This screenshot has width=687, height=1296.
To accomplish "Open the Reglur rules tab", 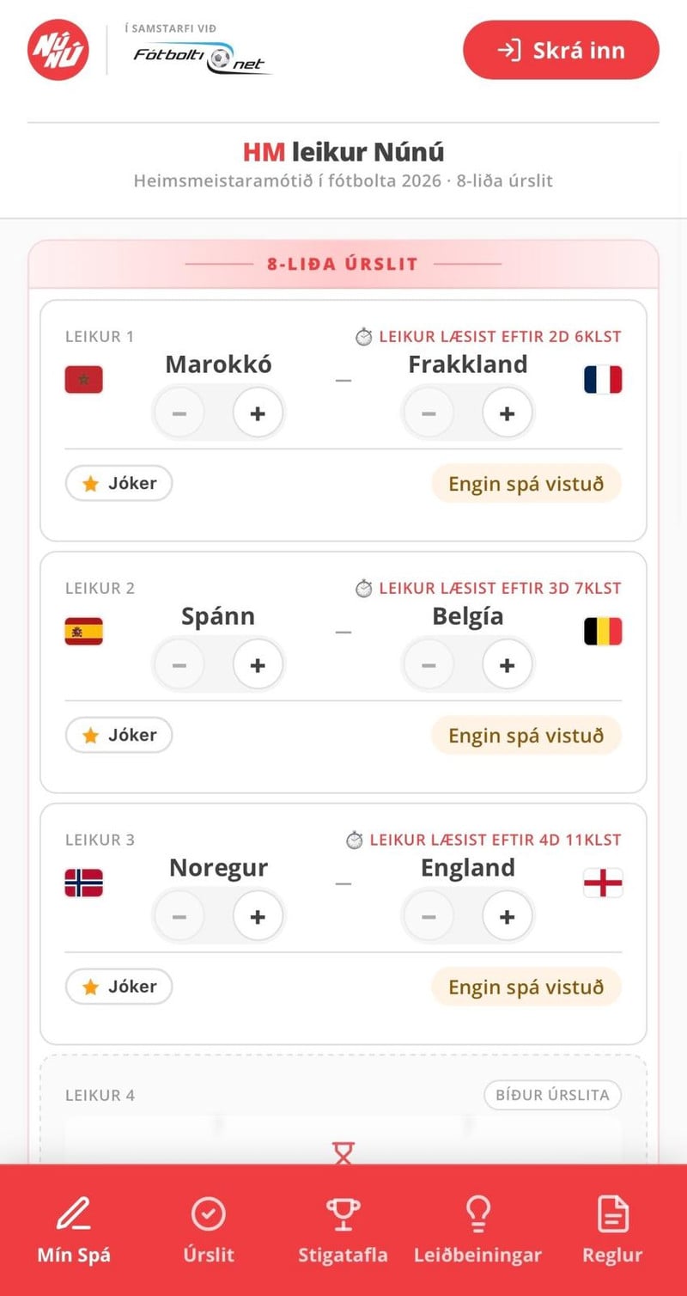I will [612, 1230].
